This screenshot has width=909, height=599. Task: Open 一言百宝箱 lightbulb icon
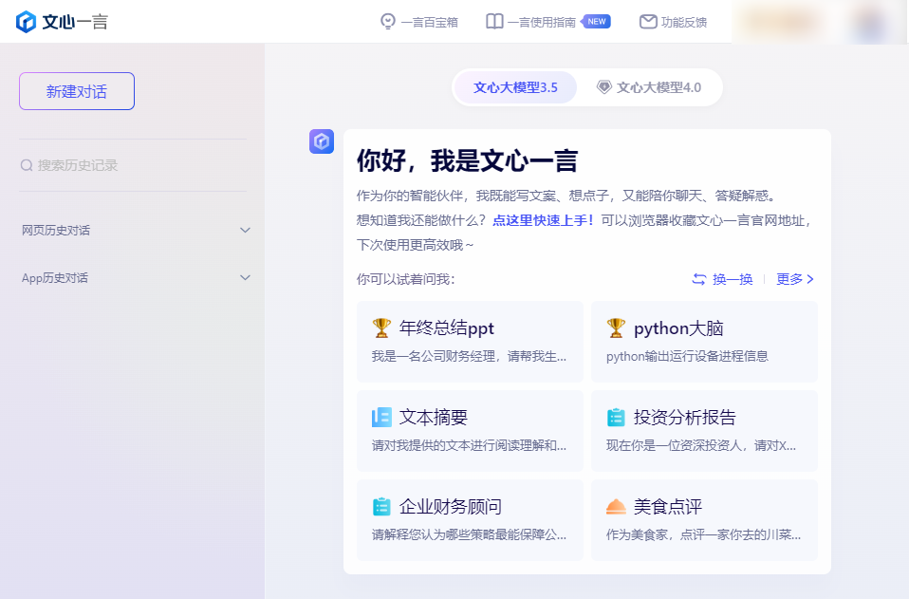[x=388, y=22]
